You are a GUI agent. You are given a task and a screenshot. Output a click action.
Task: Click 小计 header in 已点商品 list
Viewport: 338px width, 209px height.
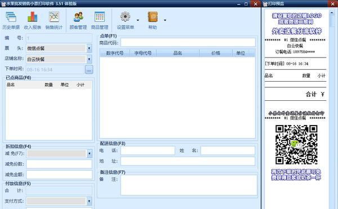coord(81,85)
